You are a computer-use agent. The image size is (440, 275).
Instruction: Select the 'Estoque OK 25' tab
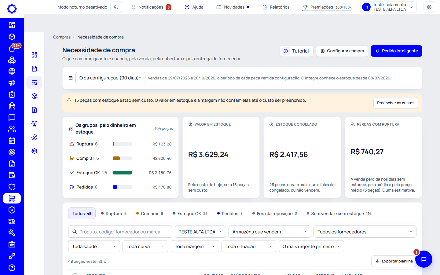click(x=190, y=214)
